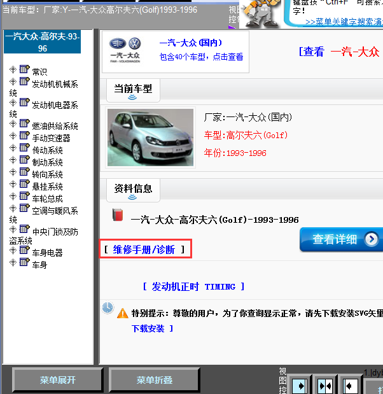Open the 当前车型 tab
383x394 pixels.
(133, 90)
